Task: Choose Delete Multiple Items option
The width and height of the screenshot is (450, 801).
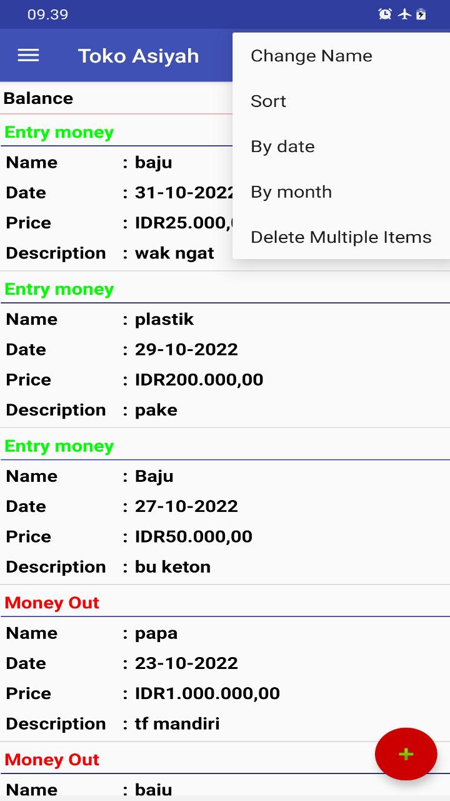Action: pyautogui.click(x=341, y=237)
